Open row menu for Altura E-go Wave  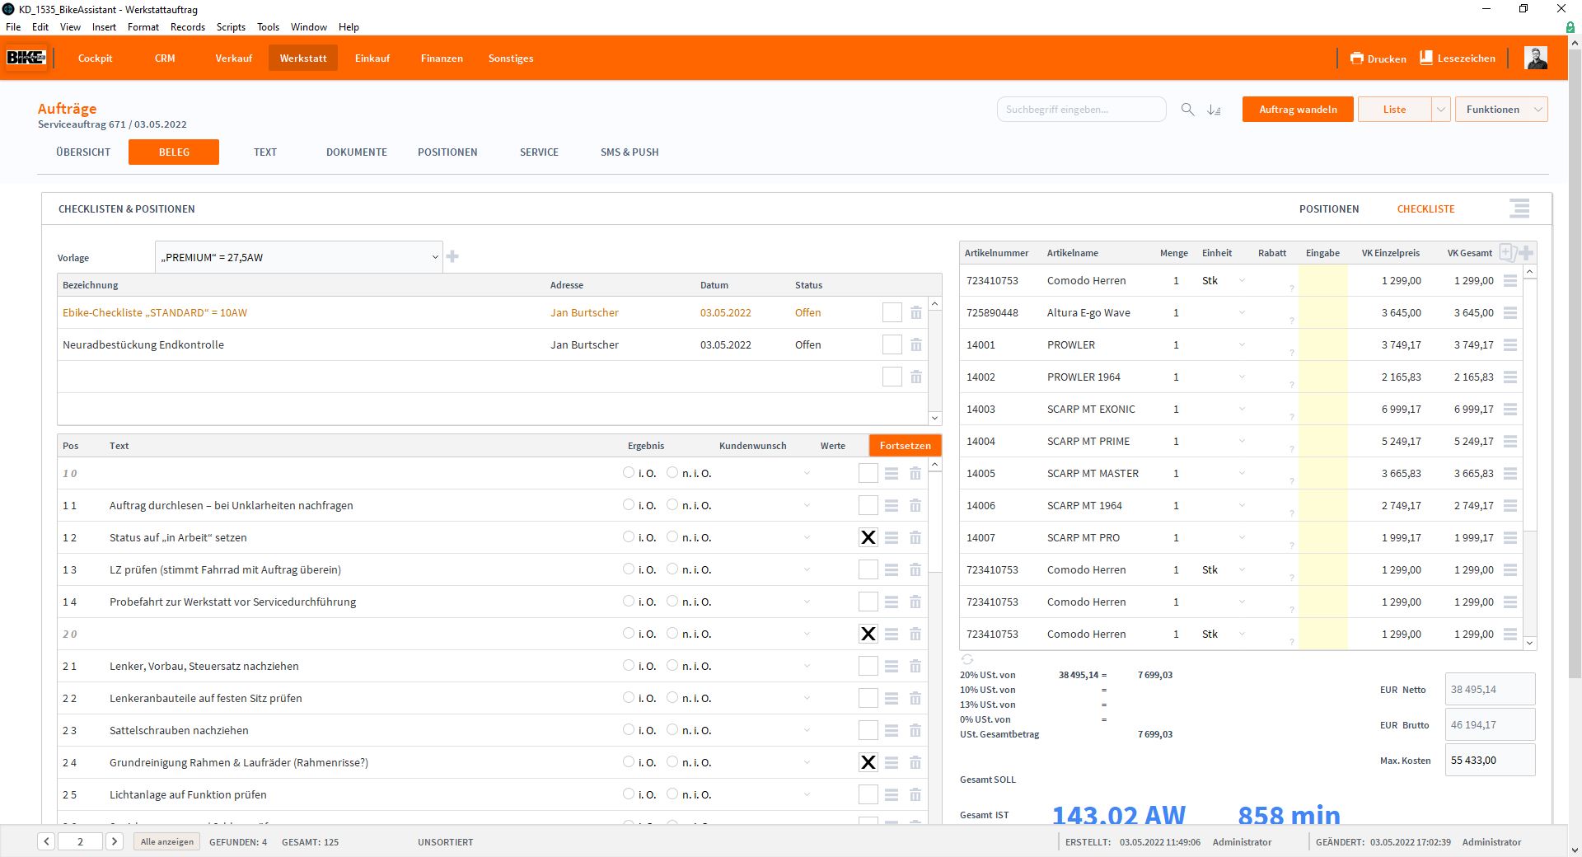(x=1510, y=313)
